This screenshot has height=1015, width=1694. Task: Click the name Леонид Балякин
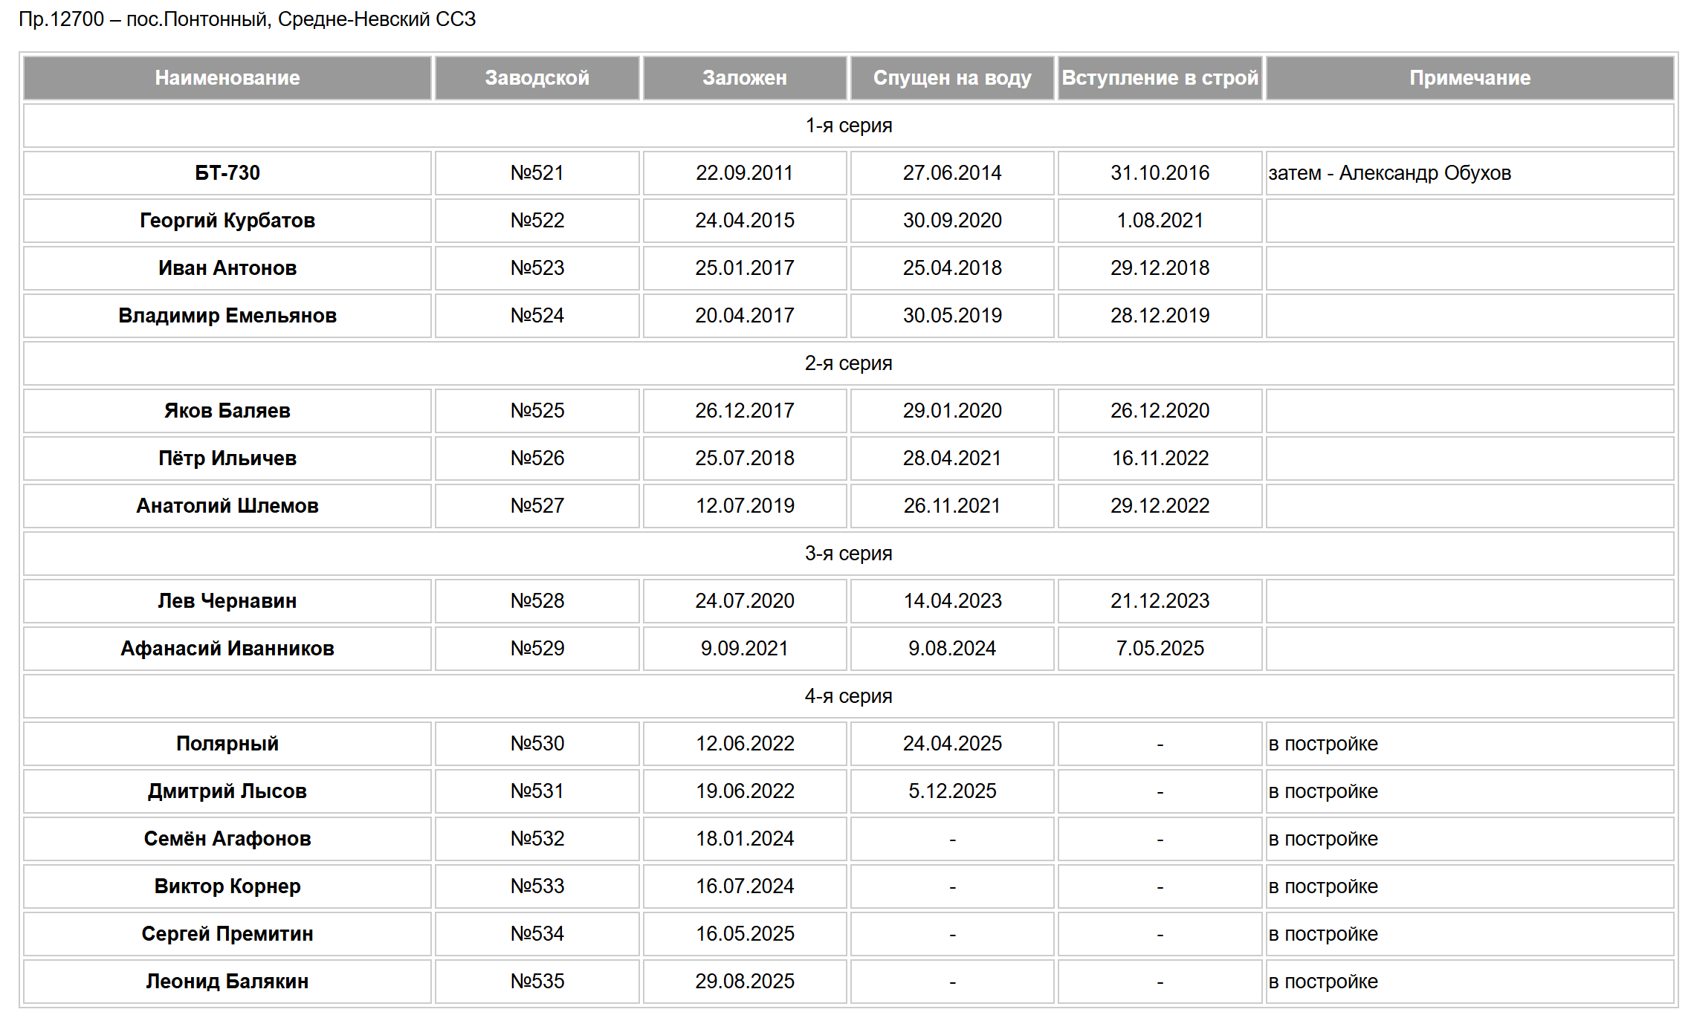227,982
